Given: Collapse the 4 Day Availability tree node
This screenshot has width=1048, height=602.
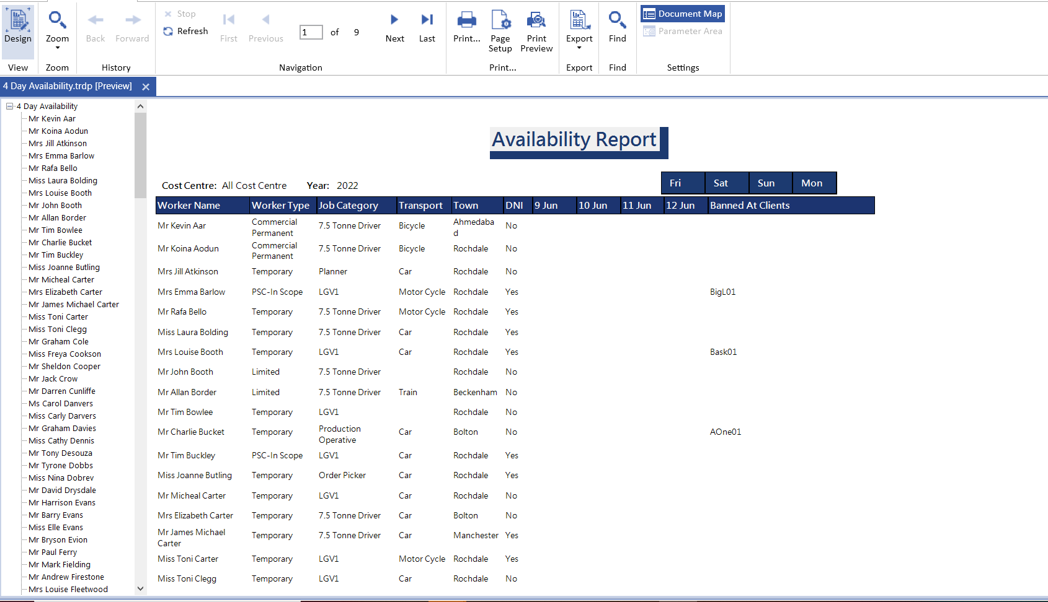Looking at the screenshot, I should [x=10, y=107].
